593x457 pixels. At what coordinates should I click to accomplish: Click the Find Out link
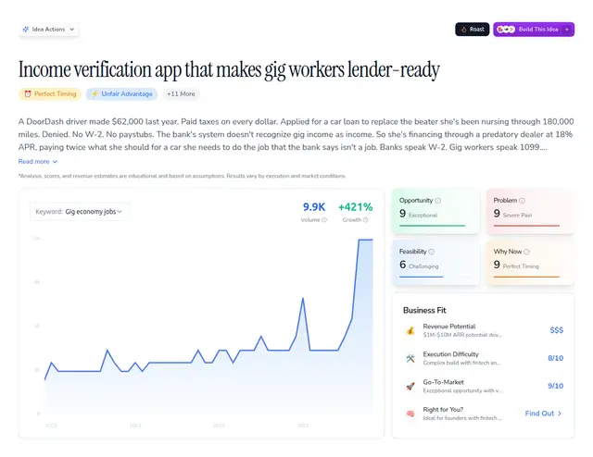543,414
